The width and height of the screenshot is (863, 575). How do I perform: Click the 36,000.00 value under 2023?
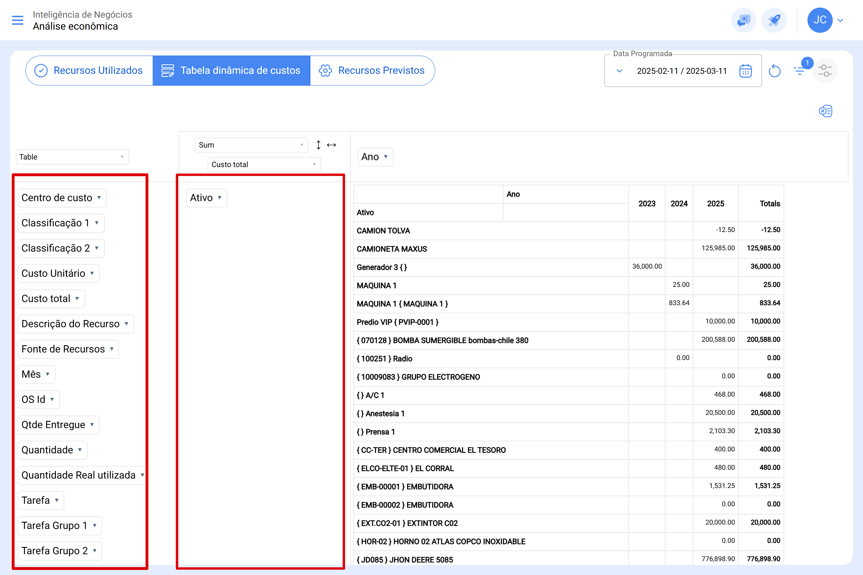647,266
